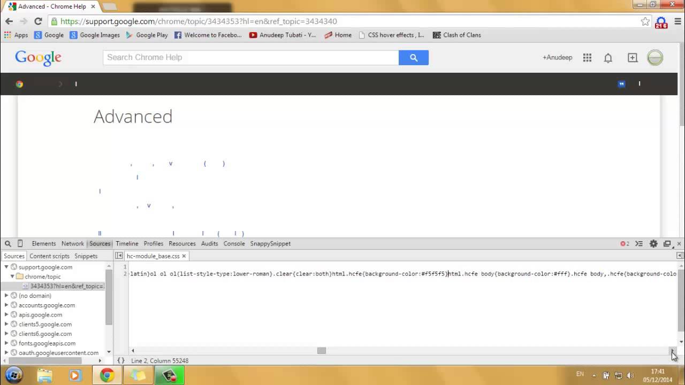Pretty print the source with braces icon

click(x=121, y=361)
